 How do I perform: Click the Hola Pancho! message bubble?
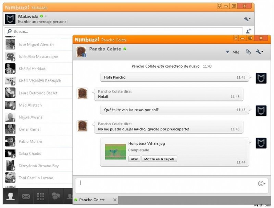click(x=174, y=77)
